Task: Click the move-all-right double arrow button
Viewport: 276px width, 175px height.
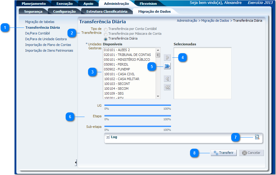Action: point(167,66)
